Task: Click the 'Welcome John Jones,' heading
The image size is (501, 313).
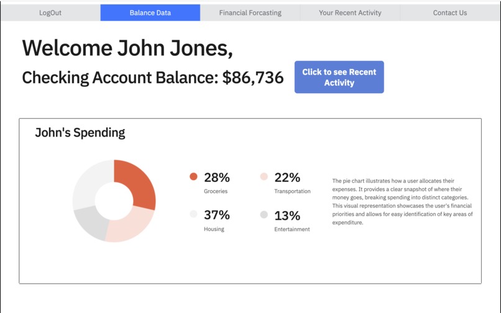Action: tap(127, 48)
